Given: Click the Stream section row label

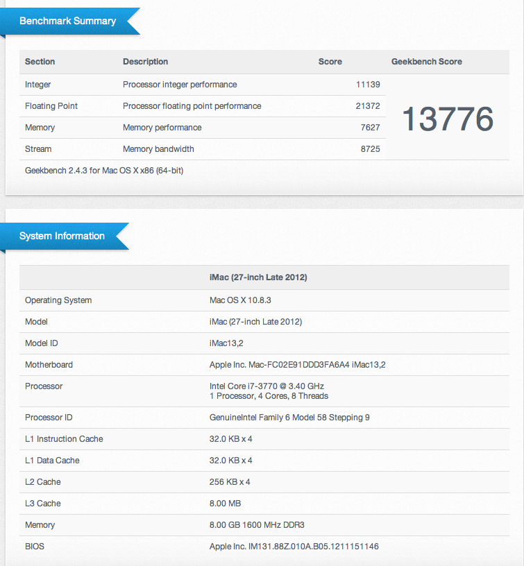Looking at the screenshot, I should point(38,149).
